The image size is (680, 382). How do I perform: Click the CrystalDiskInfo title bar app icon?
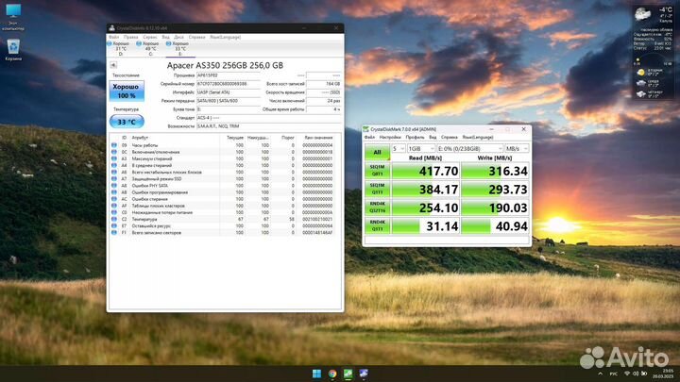point(111,28)
